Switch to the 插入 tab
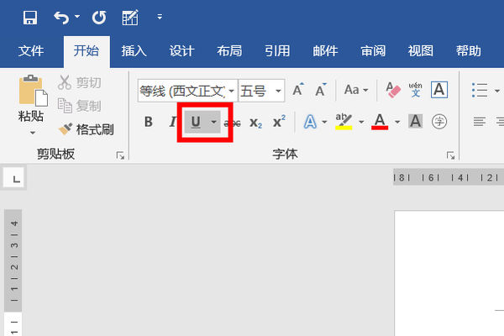The width and height of the screenshot is (504, 336). [134, 50]
